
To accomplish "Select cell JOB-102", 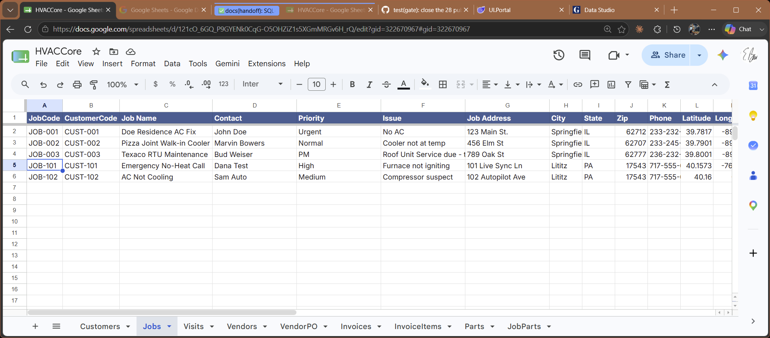I will coord(44,177).
